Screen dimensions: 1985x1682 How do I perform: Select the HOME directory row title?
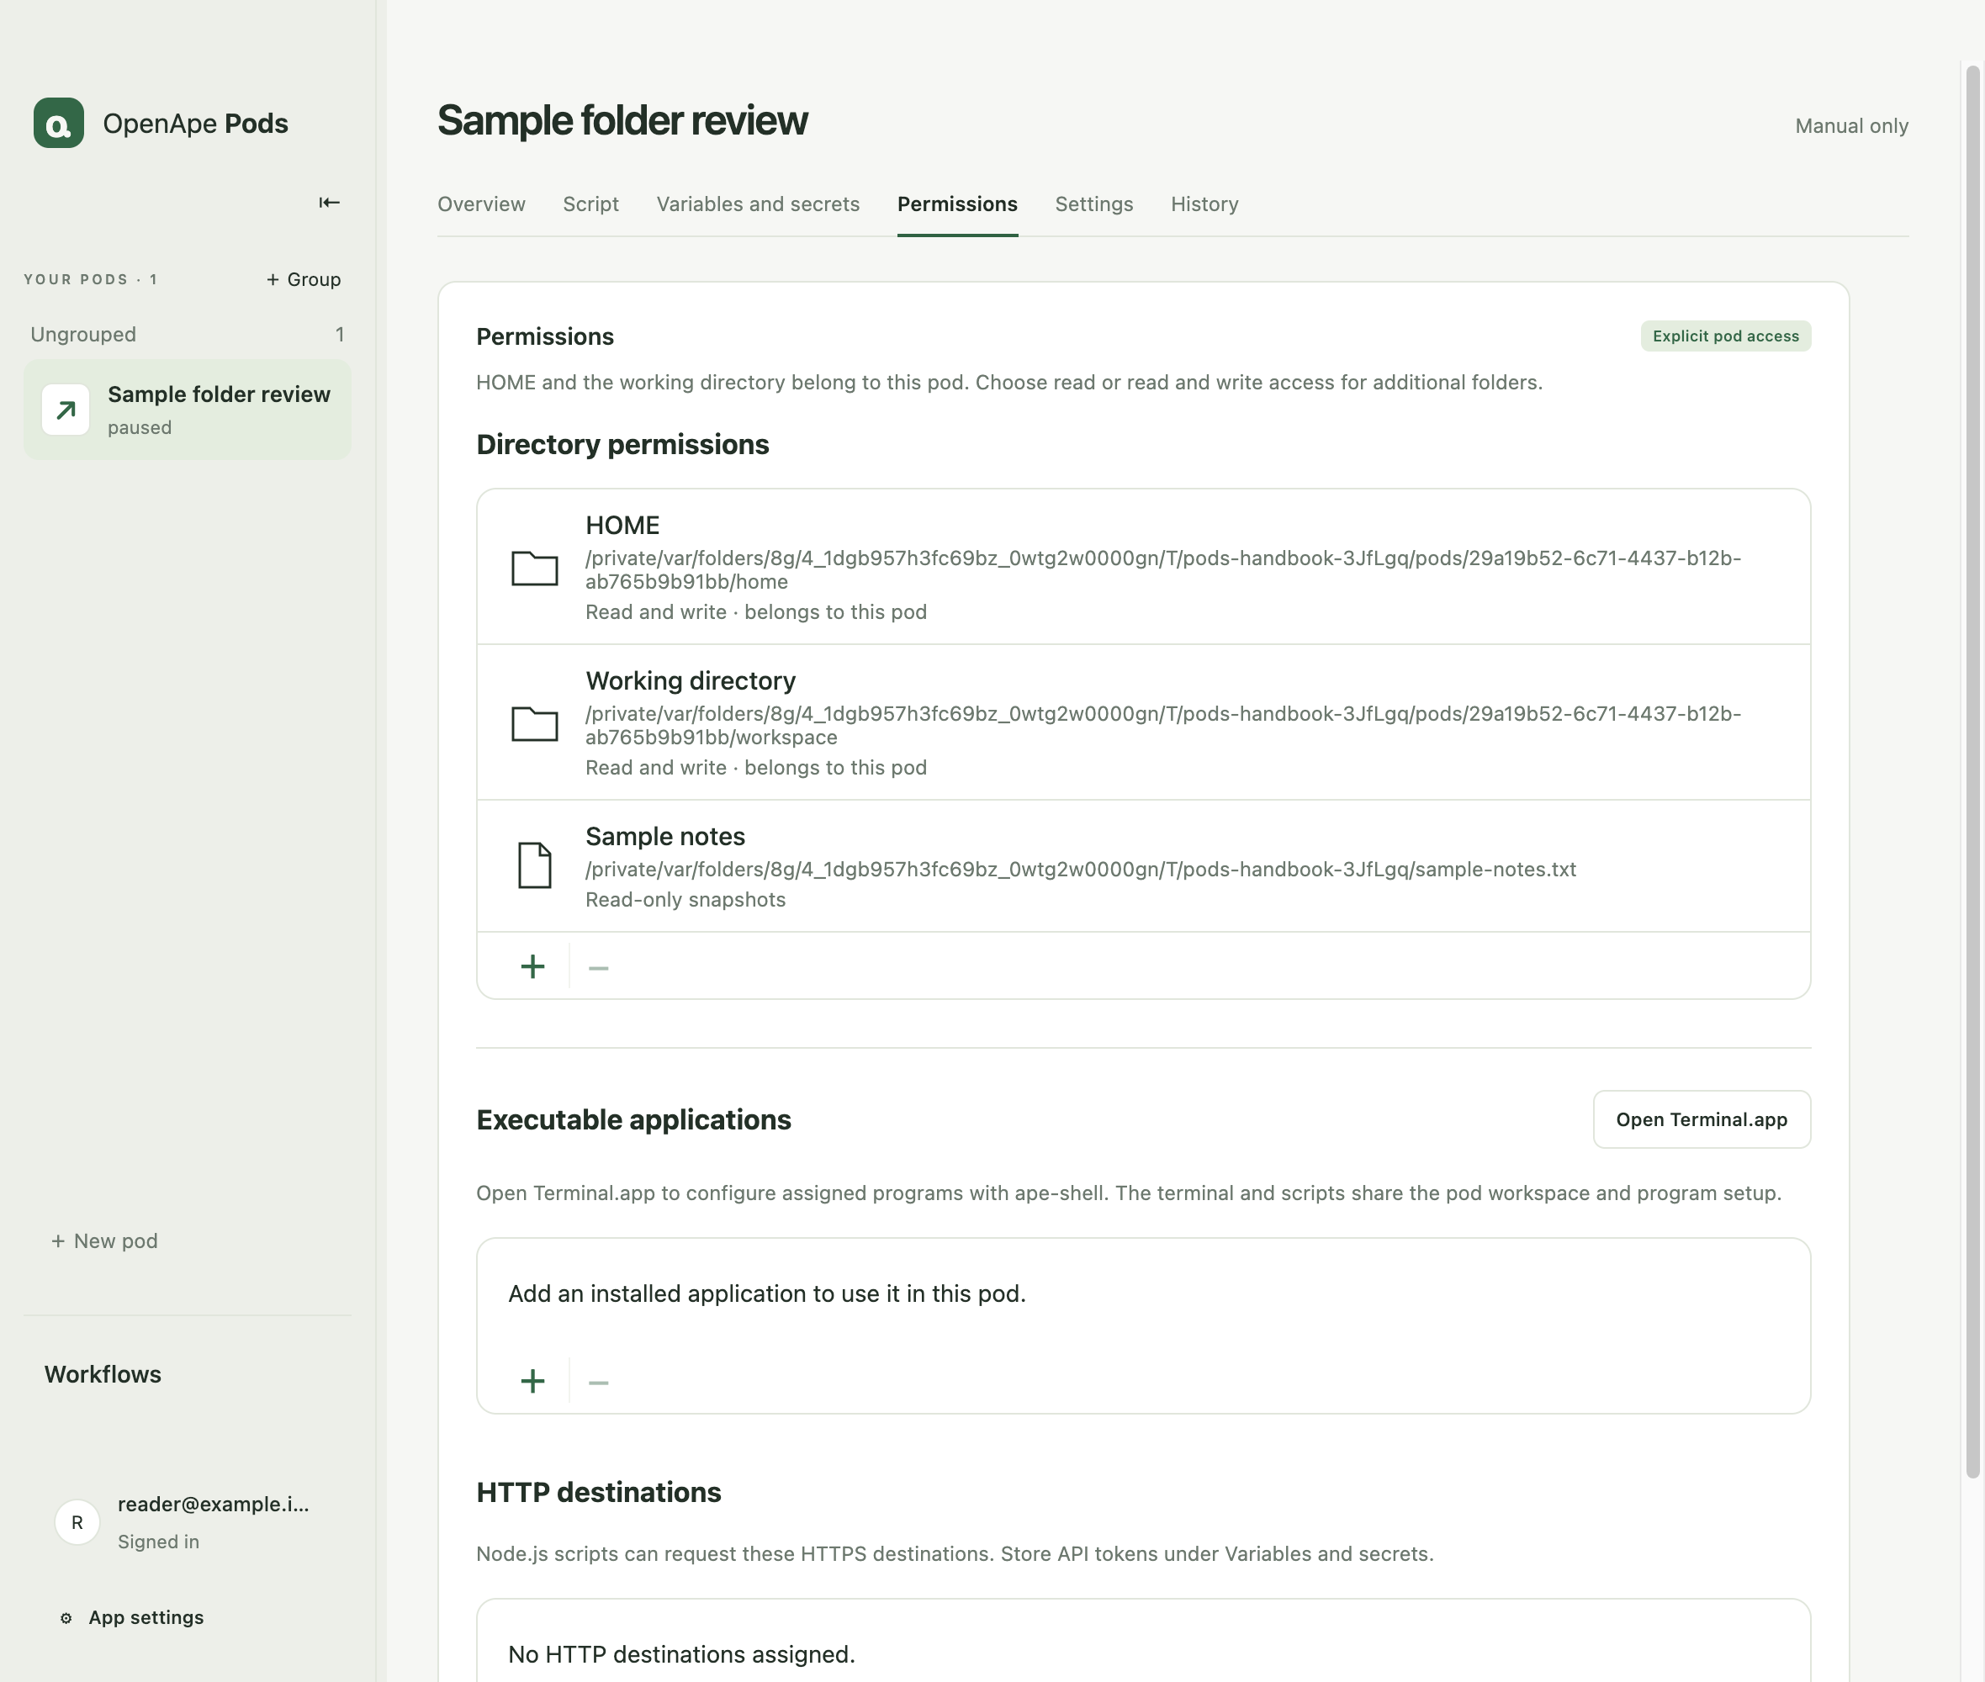622,526
